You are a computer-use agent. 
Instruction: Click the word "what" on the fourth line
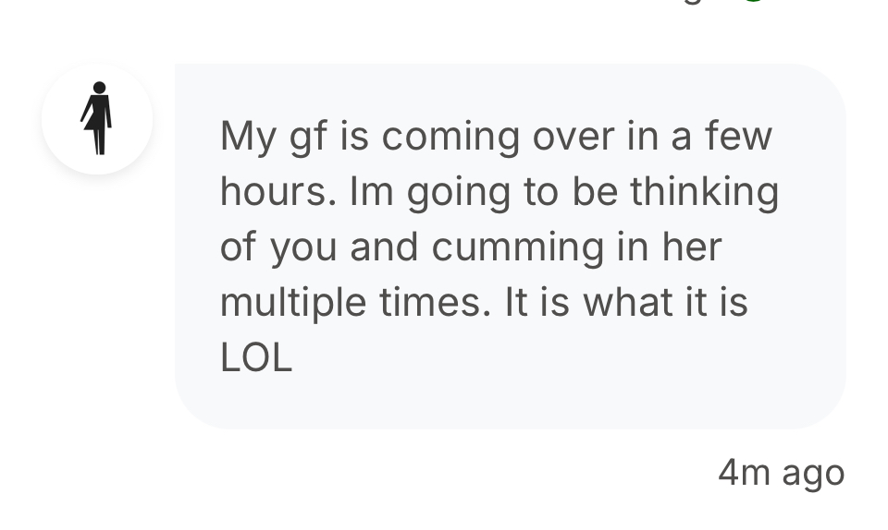(627, 302)
